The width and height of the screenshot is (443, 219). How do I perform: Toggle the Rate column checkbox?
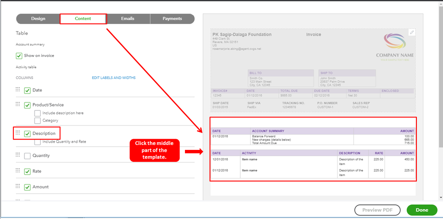(x=27, y=172)
